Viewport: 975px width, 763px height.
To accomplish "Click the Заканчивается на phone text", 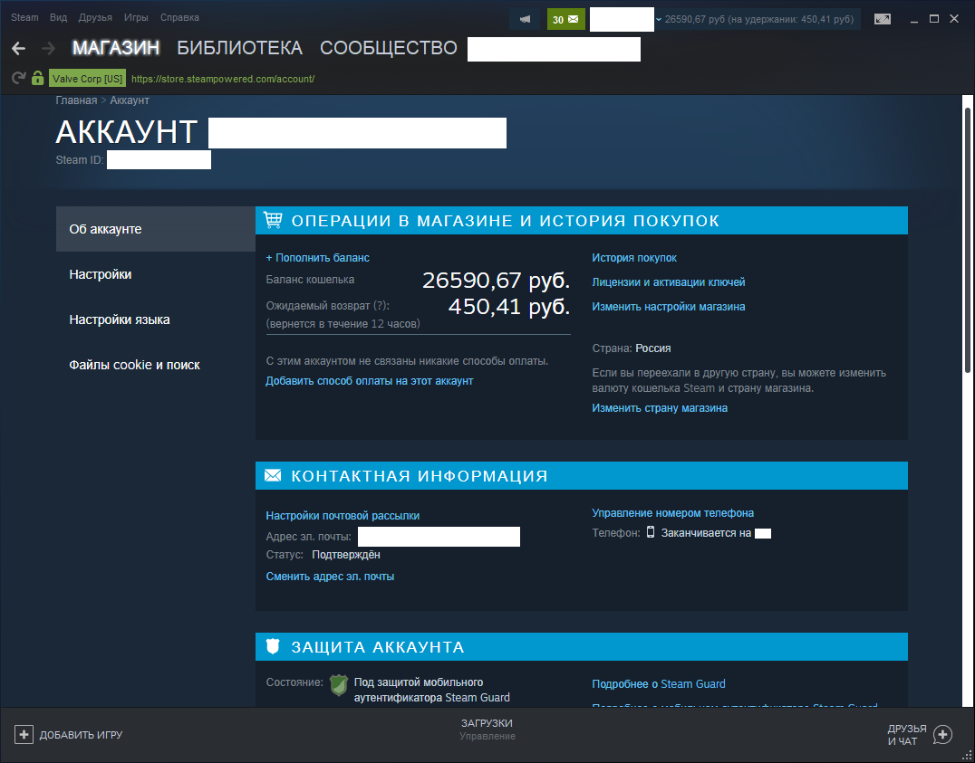I will [706, 532].
